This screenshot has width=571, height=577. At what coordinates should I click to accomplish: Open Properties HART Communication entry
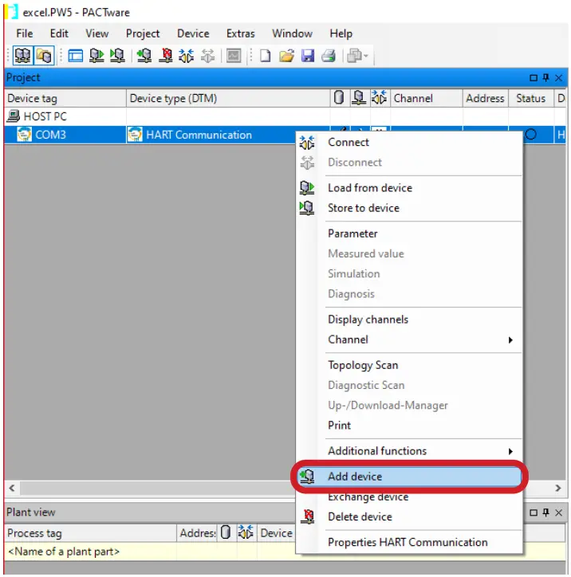[x=409, y=543]
